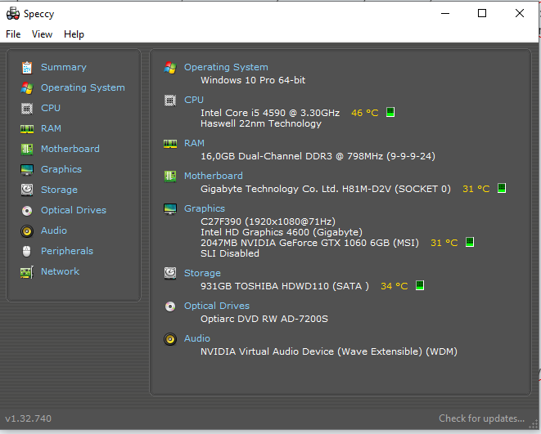The image size is (541, 434).
Task: Open the Audio section from sidebar
Action: pos(54,230)
